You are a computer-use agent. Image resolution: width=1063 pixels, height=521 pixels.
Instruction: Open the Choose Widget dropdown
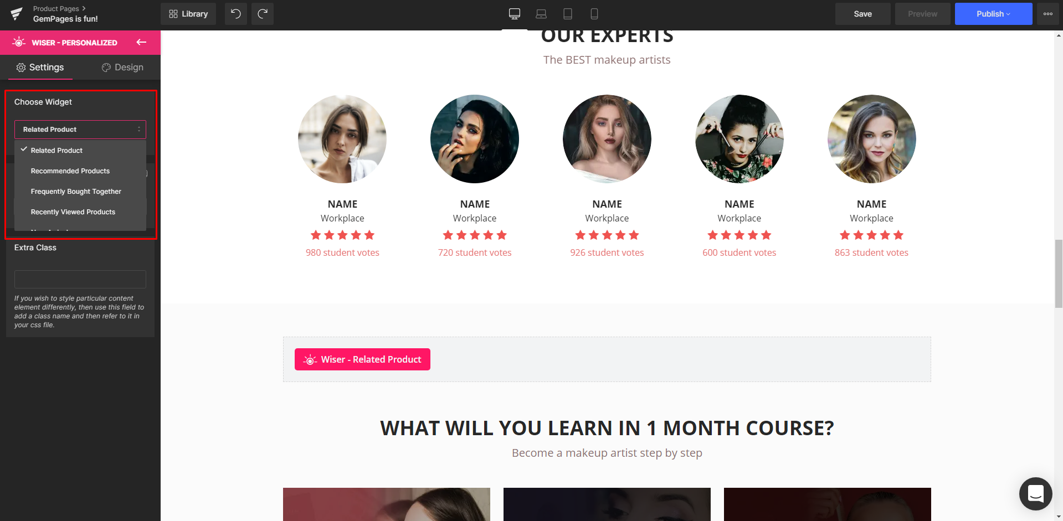80,129
